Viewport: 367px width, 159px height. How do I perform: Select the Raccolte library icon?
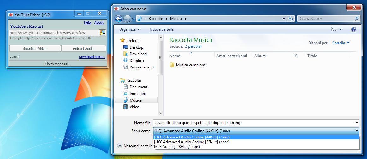(x=122, y=80)
